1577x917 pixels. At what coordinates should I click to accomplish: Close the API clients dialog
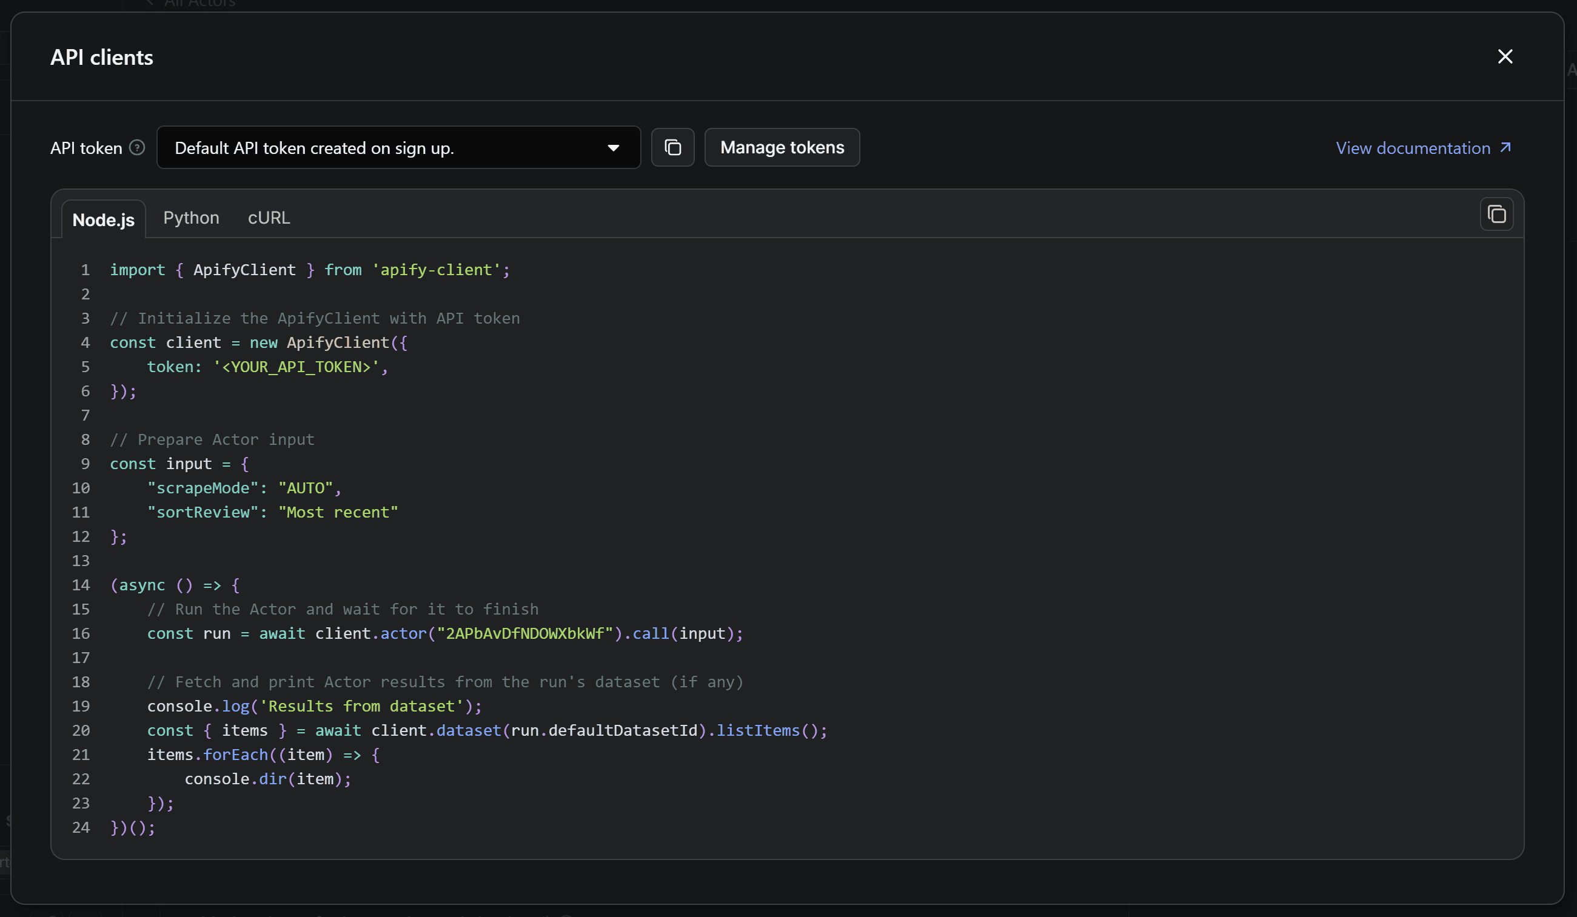pyautogui.click(x=1505, y=56)
